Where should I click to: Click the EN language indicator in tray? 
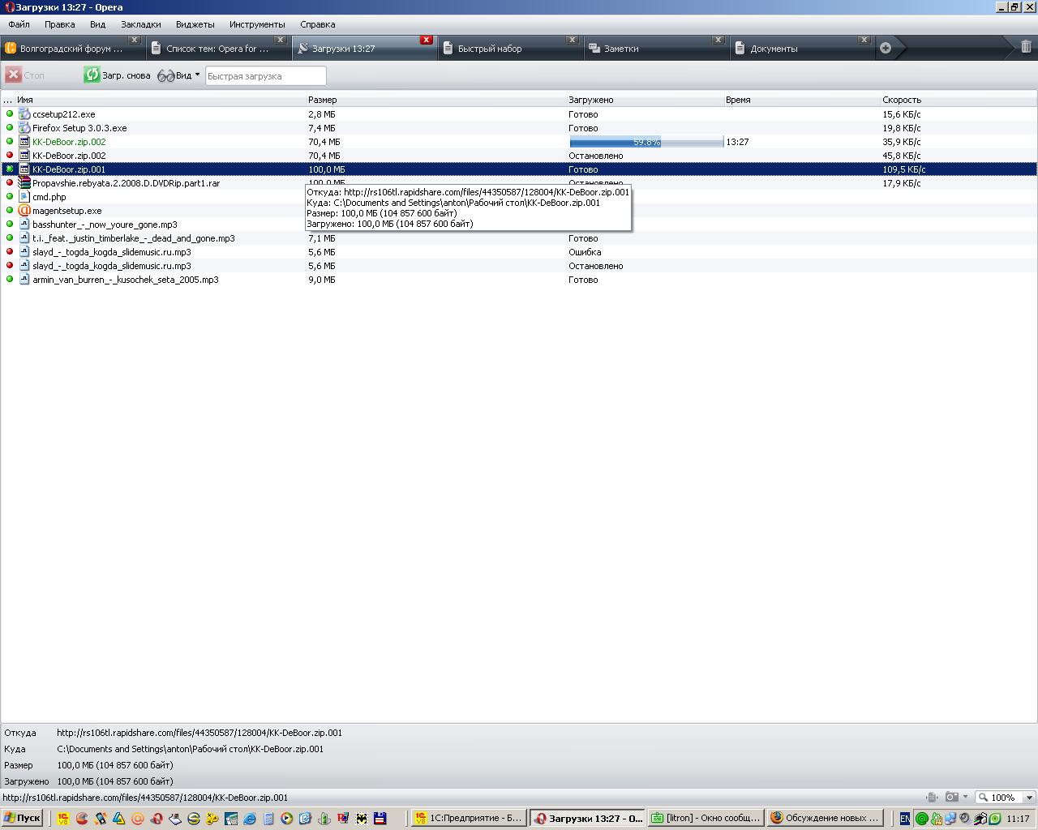click(x=904, y=819)
